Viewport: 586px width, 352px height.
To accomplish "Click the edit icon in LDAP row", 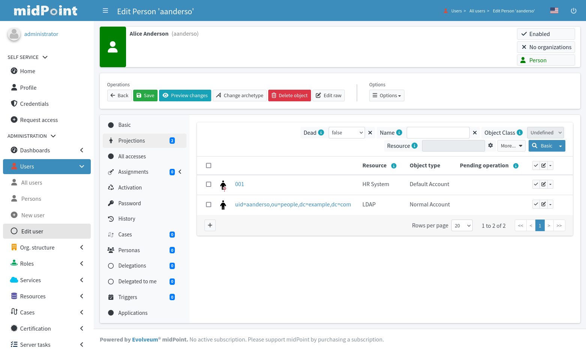I will pyautogui.click(x=543, y=204).
